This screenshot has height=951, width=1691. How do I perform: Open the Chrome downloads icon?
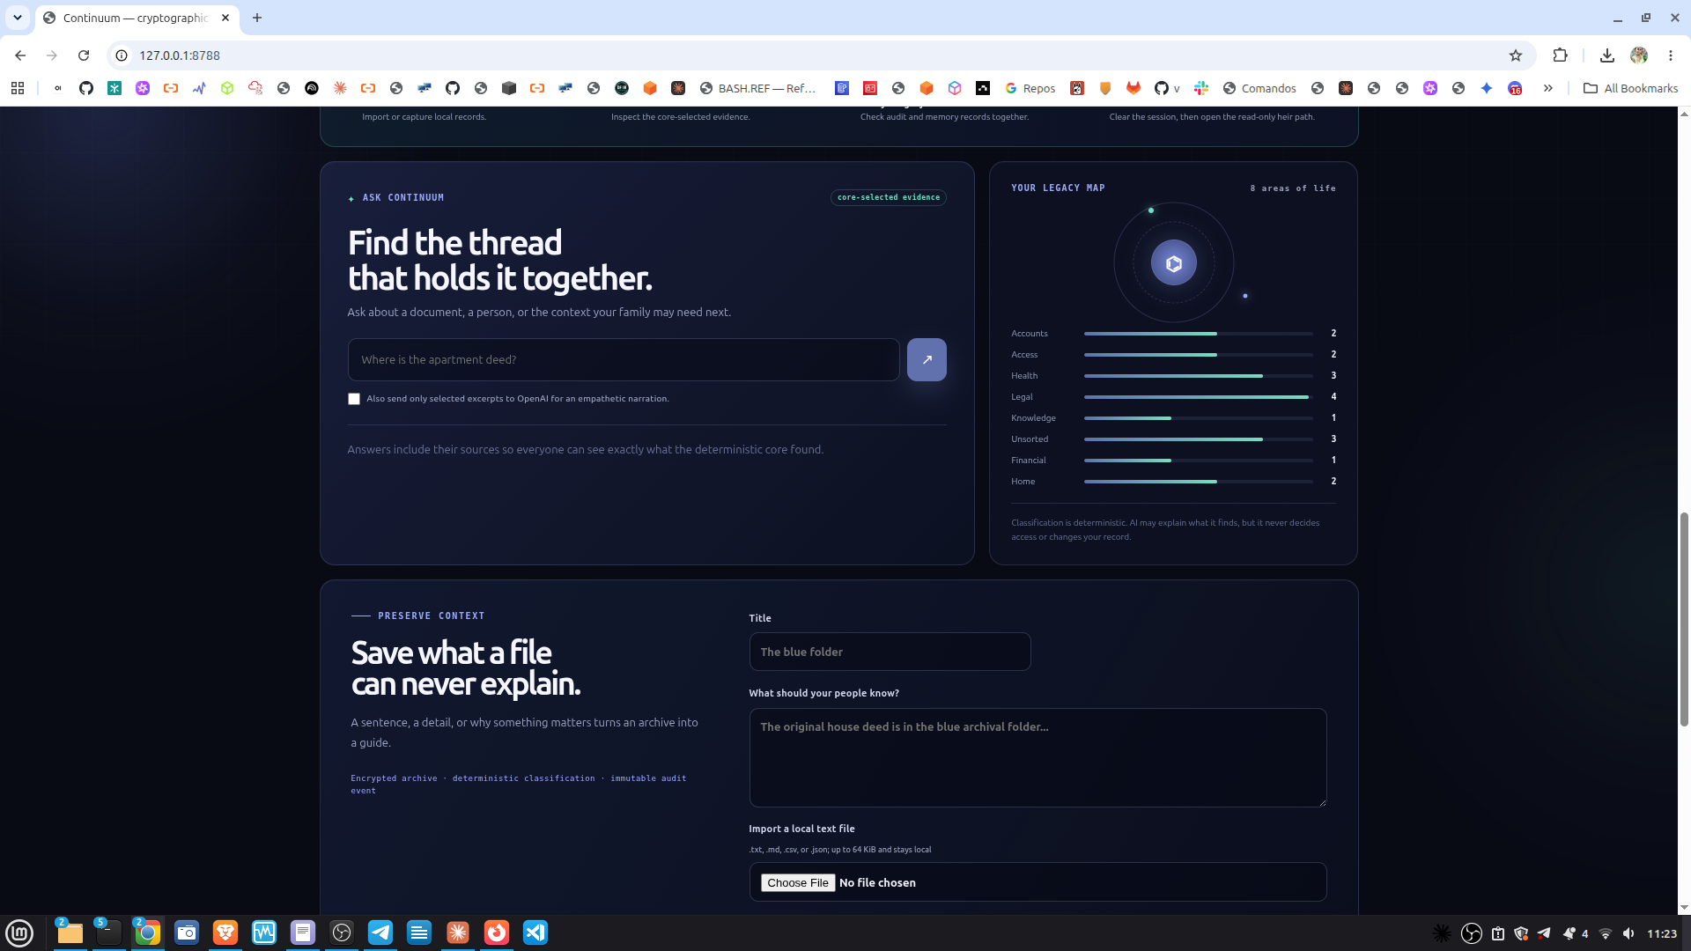1607,55
